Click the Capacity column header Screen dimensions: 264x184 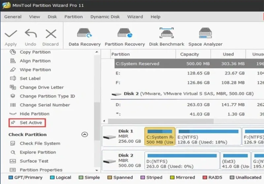[x=193, y=54]
